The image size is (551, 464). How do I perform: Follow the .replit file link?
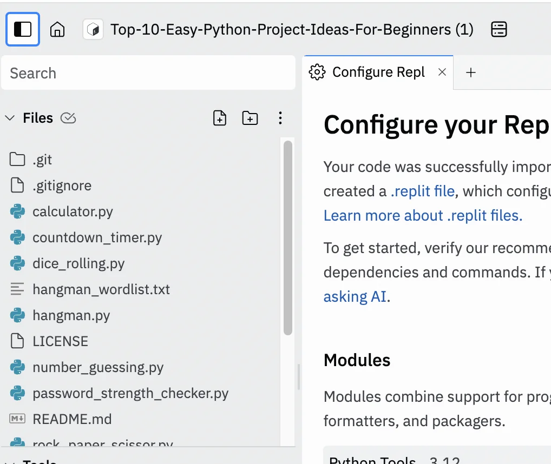click(x=422, y=191)
